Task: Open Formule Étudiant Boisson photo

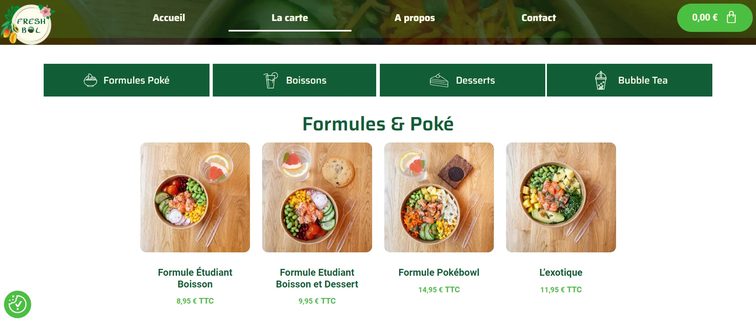Action: pyautogui.click(x=195, y=197)
